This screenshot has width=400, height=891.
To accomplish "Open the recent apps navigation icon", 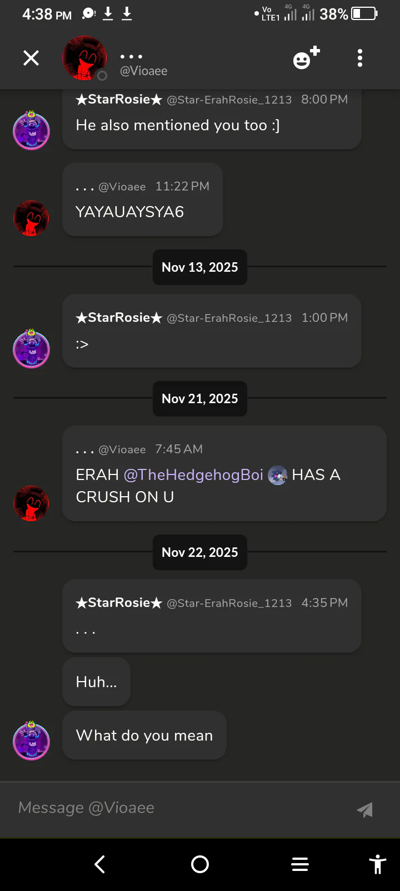I will (300, 864).
